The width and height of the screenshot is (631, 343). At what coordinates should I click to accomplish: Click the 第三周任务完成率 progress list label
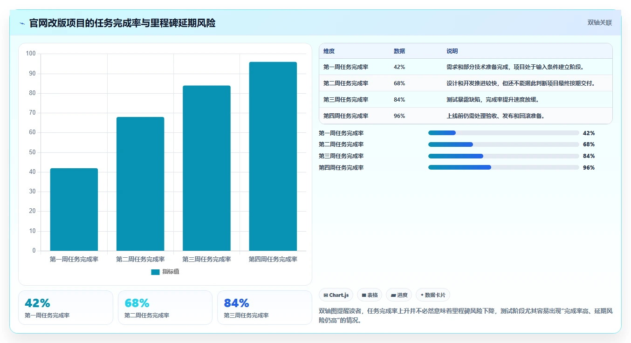click(x=341, y=156)
